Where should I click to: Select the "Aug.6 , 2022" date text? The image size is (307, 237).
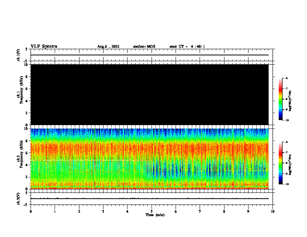[108, 46]
